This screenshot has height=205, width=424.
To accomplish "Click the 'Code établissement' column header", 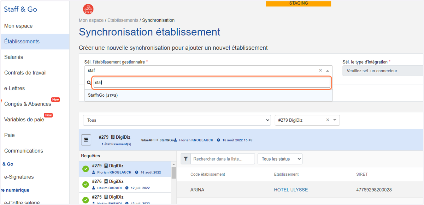I will (x=208, y=174).
